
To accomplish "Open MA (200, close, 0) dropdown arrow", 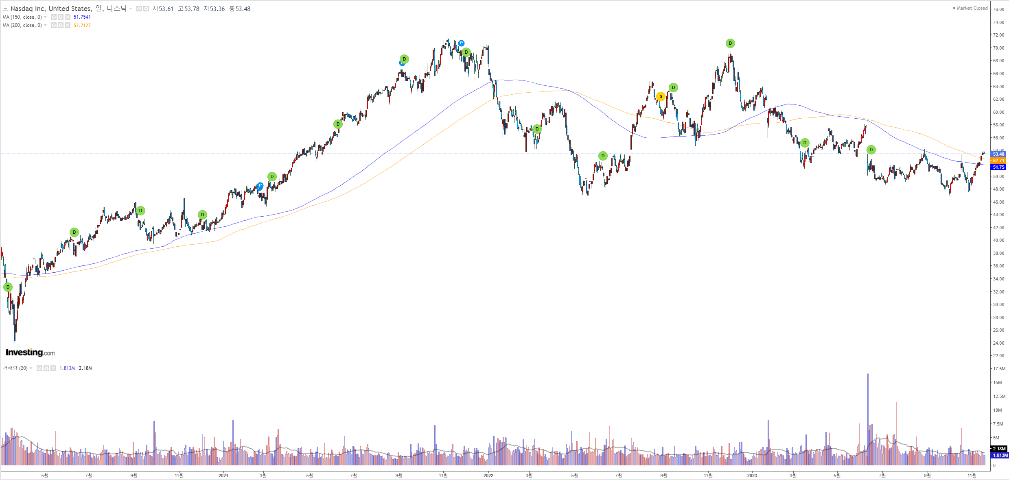I will [45, 25].
